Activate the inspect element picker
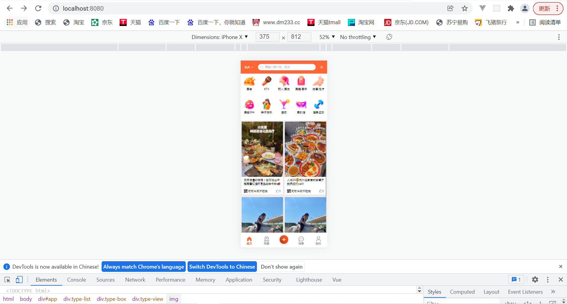Image resolution: width=567 pixels, height=304 pixels. coord(7,280)
